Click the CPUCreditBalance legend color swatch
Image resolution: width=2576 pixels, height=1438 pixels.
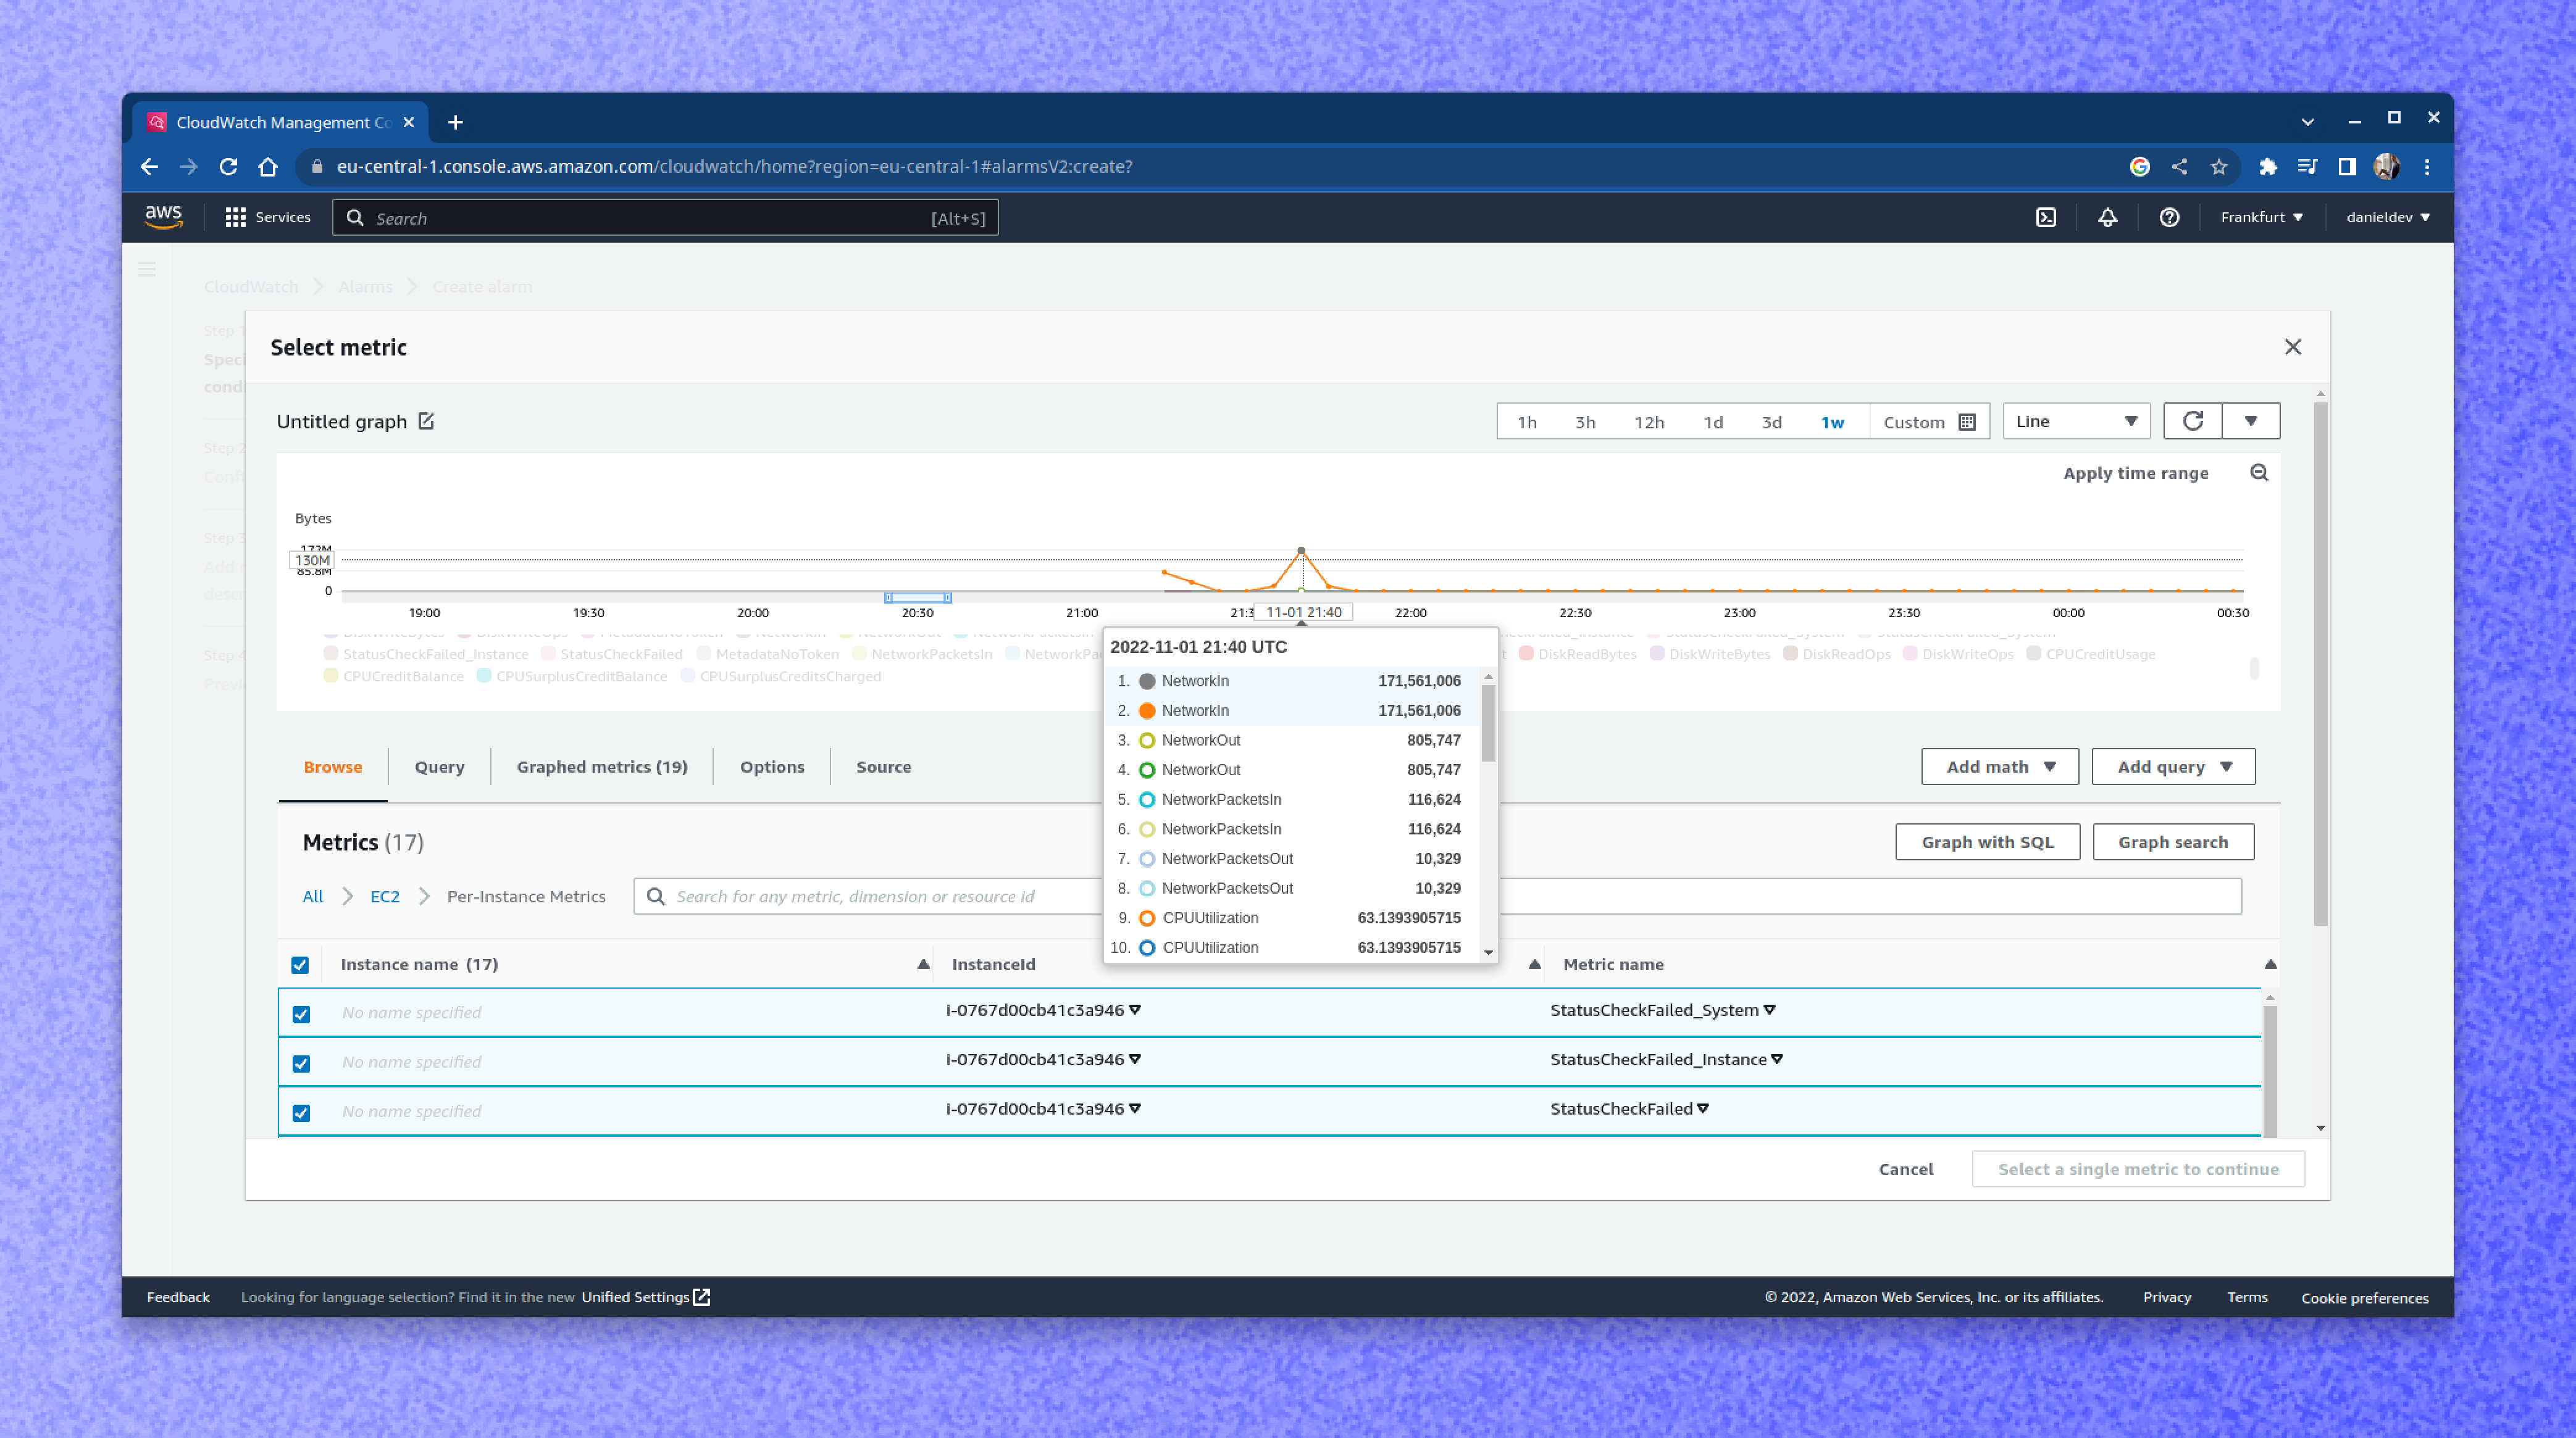point(331,676)
